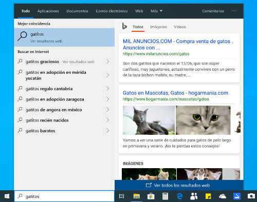Click search icon beside gatitos de angora en méxico
The width and height of the screenshot is (257, 202).
[20, 109]
